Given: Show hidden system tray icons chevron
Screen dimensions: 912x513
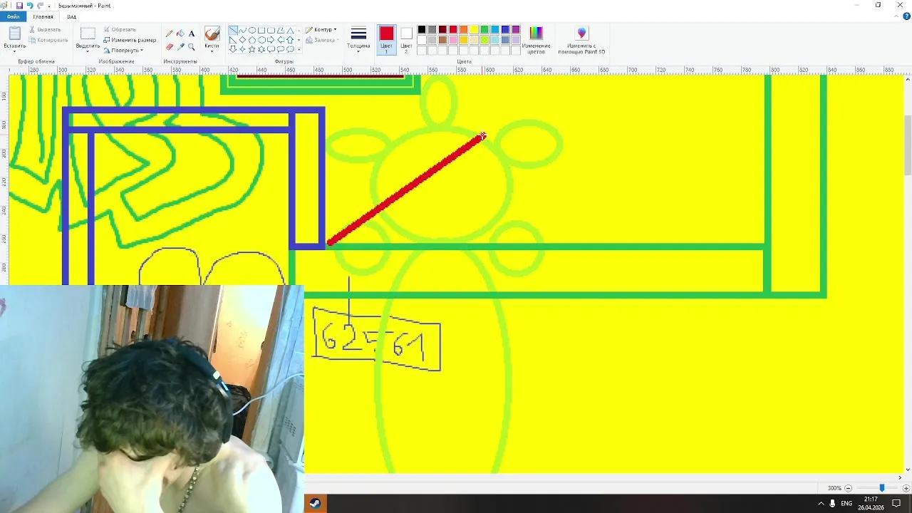Looking at the screenshot, I should pos(821,503).
